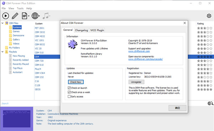This screenshot has height=131, width=214.
Task: Select CBM 8032 in the system list
Action: pyautogui.click(x=40, y=44)
